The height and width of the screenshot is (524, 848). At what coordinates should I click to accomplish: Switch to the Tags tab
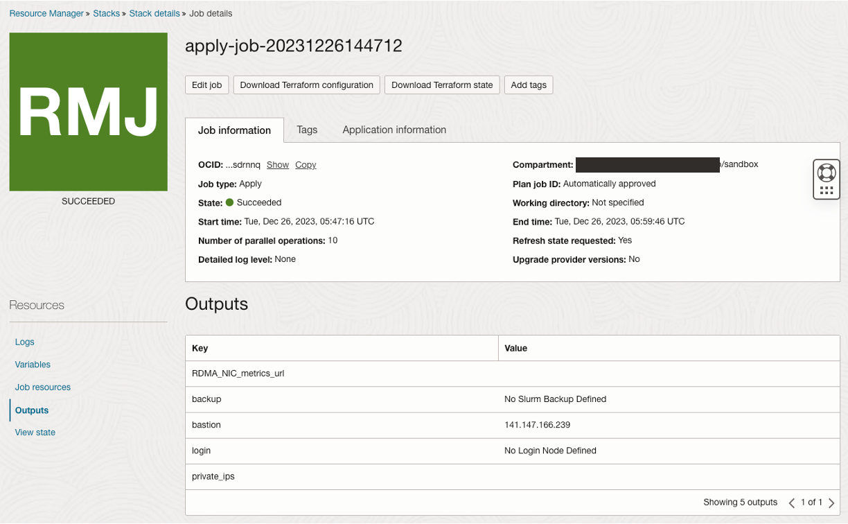[307, 130]
